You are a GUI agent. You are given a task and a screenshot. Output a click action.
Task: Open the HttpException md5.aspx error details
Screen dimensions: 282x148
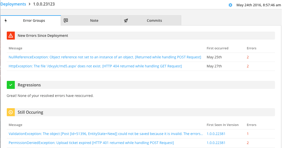pos(95,66)
